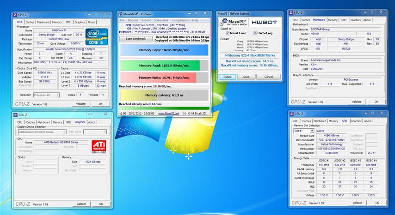This screenshot has width=395, height=215.
Task: Click Reached memory score 16.16 GB/sec text
Action: (145, 86)
